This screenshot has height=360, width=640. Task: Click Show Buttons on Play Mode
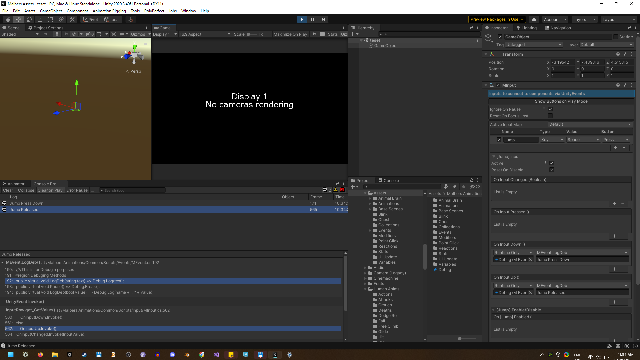click(561, 101)
